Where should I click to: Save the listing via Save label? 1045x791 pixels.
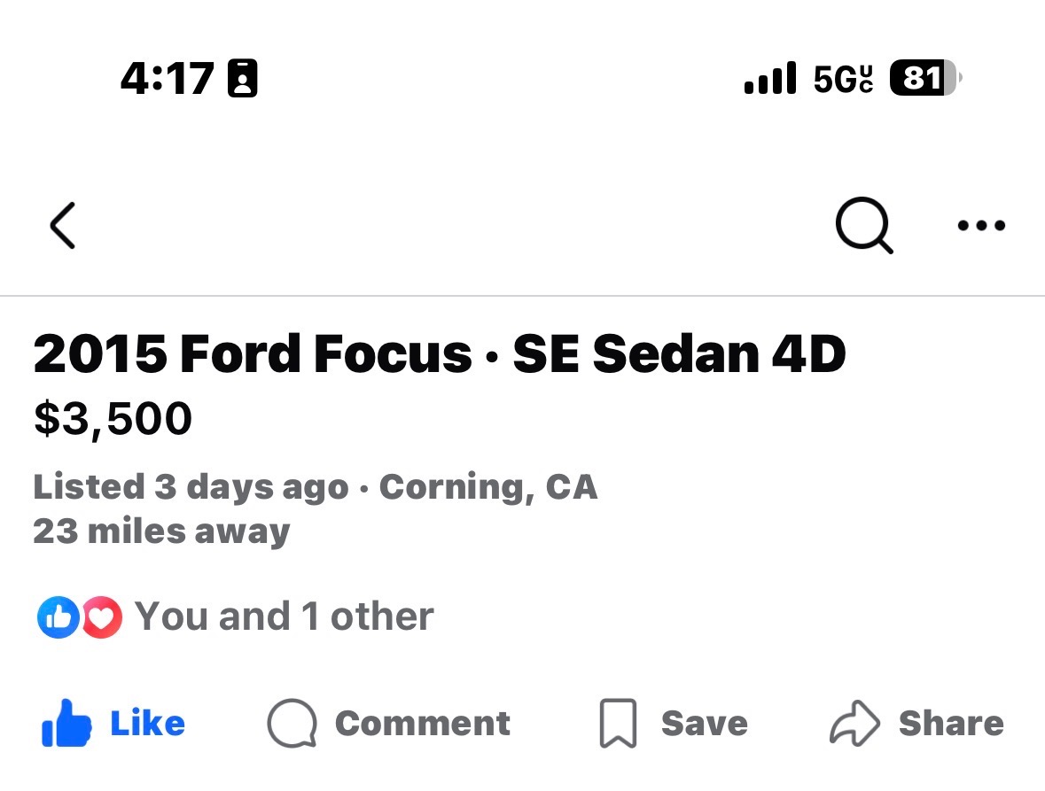coord(704,724)
